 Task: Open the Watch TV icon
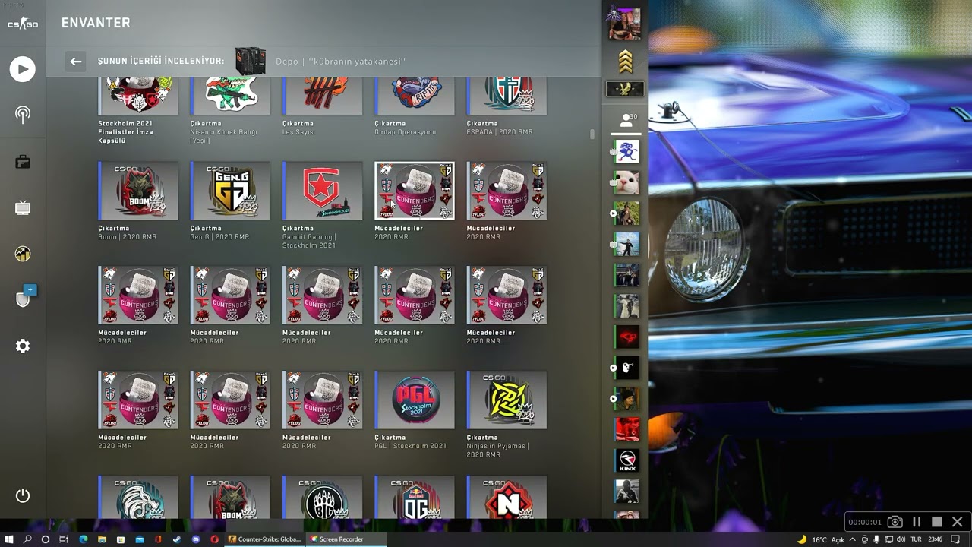click(23, 207)
